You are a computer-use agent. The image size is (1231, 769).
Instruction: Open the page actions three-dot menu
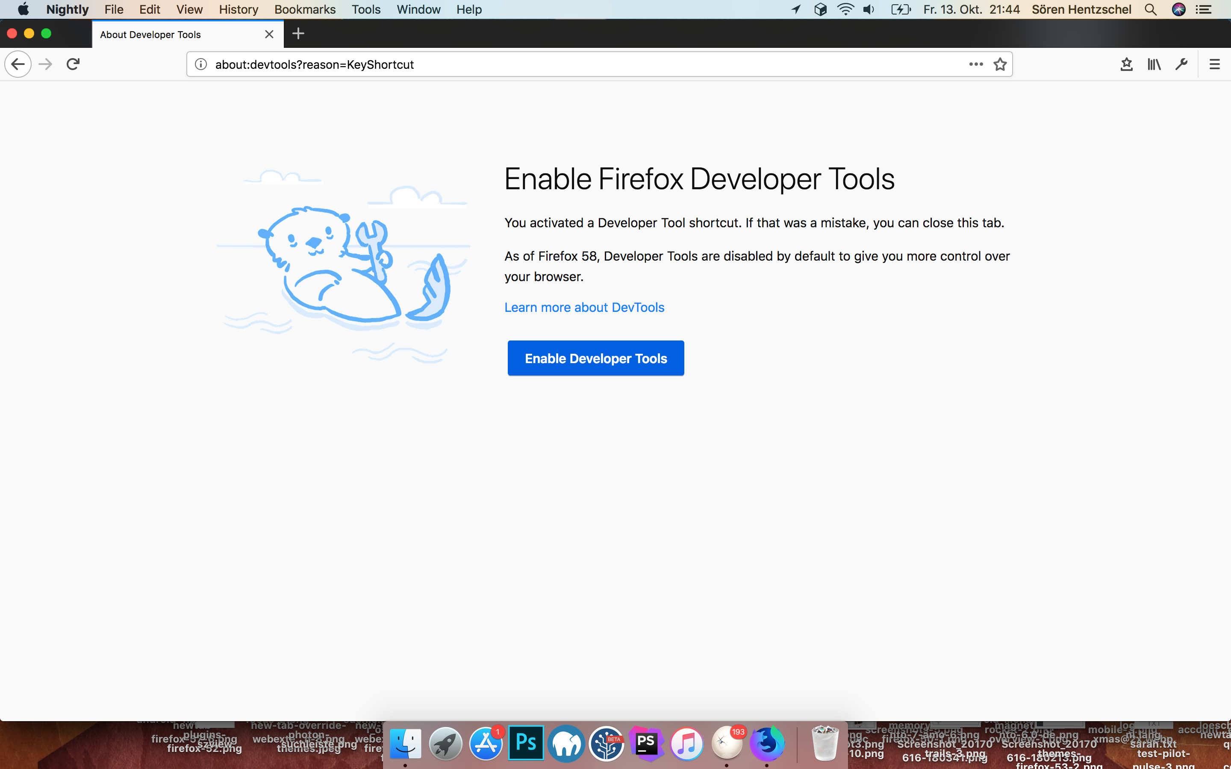(976, 64)
